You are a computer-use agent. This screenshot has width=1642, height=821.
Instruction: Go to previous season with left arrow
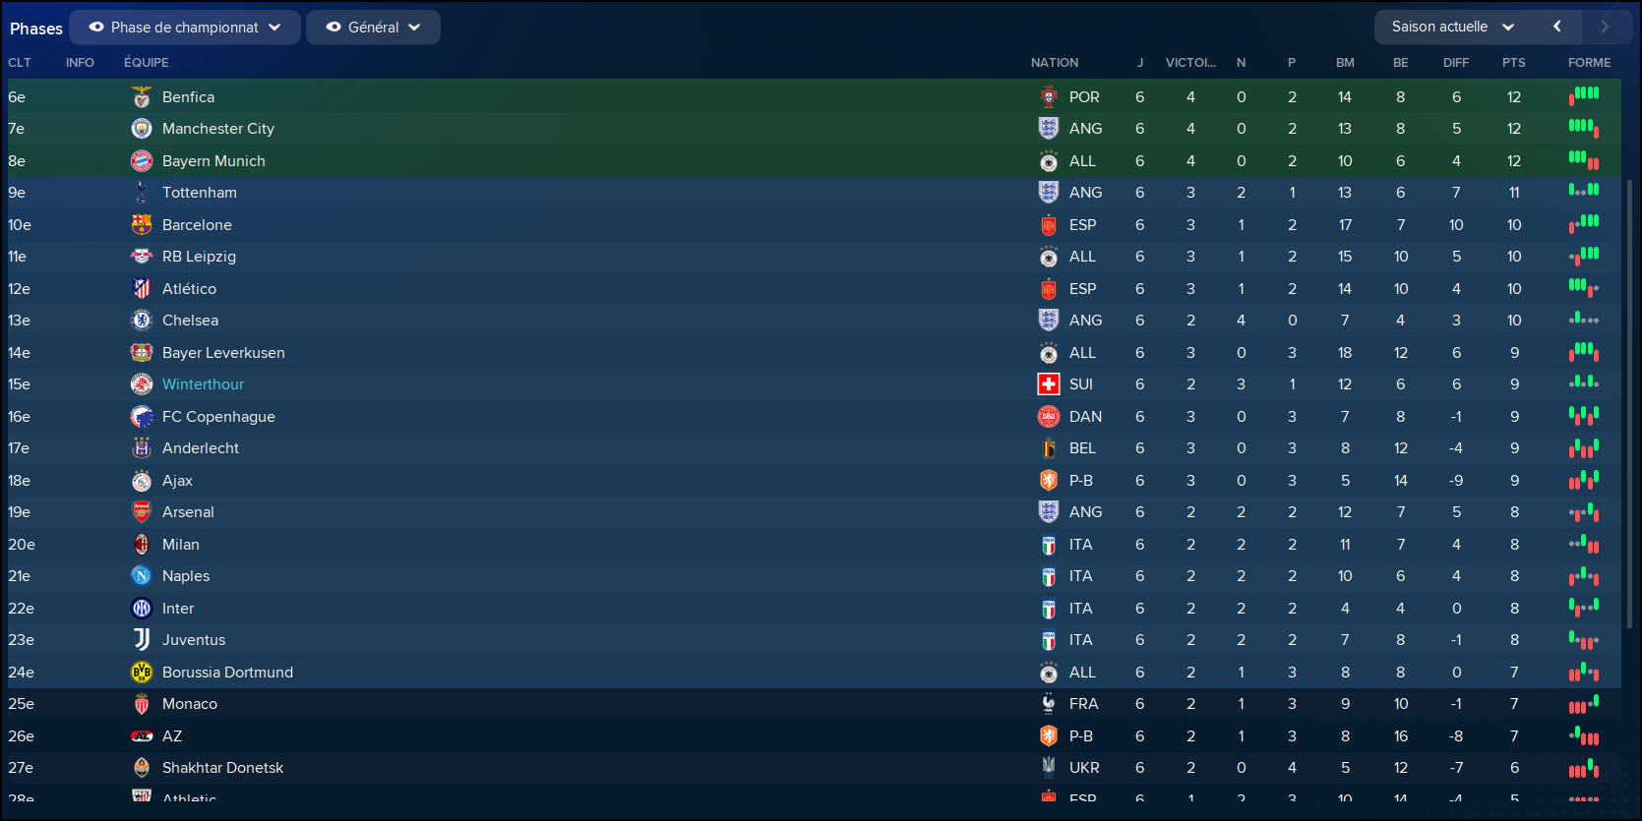(x=1556, y=27)
